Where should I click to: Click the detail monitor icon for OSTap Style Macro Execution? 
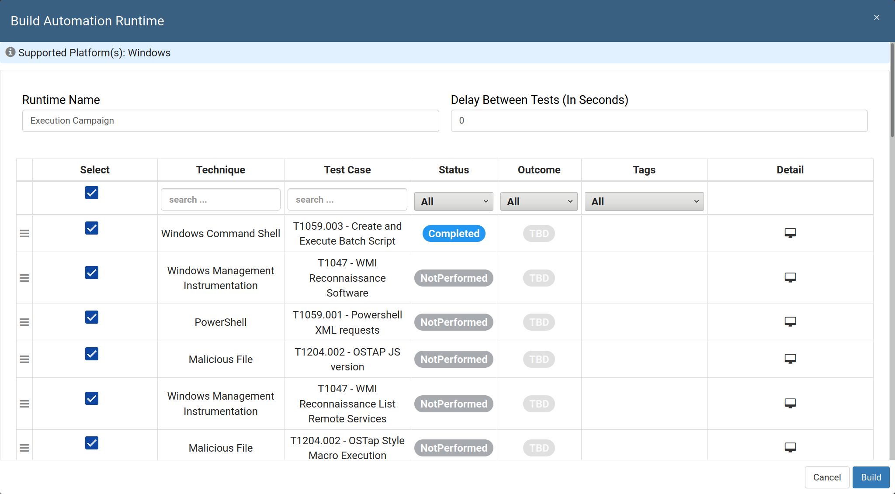coord(790,448)
